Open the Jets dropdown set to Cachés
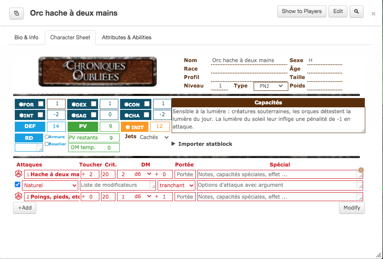This screenshot has height=259, width=383. tap(154, 137)
